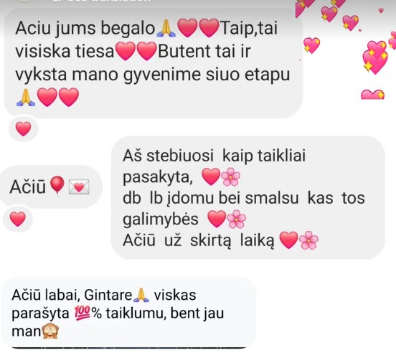
Task: Click the cherry blossom emoji after skirtą laiką
Action: coord(308,240)
